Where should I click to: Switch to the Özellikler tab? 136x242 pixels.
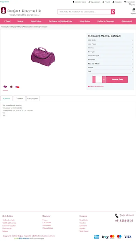pos(19,98)
